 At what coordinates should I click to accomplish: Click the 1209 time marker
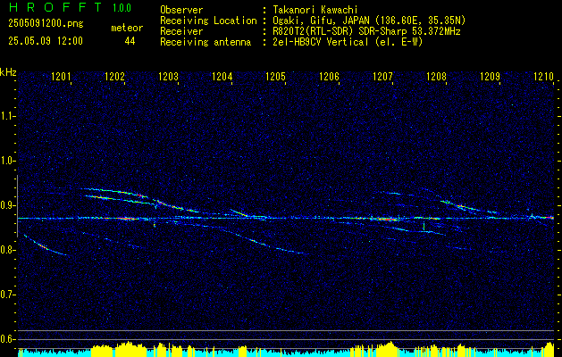[x=490, y=77]
